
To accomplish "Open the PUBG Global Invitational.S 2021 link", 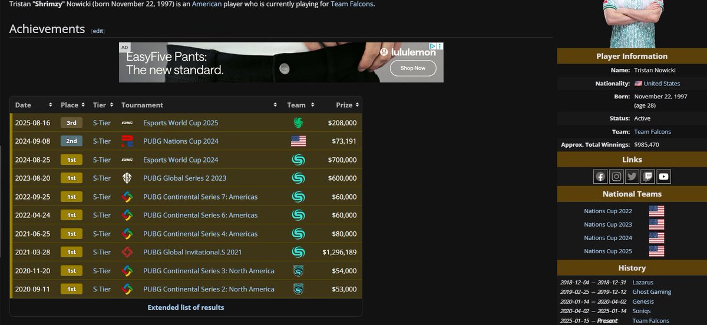I will tap(193, 252).
